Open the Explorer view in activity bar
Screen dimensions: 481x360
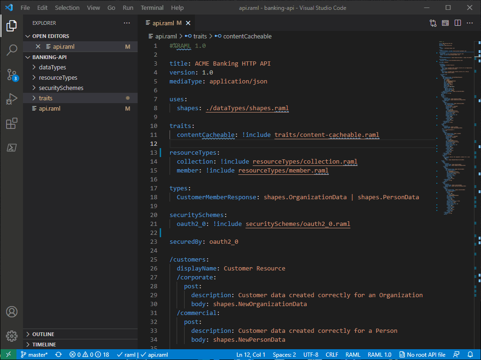click(11, 26)
